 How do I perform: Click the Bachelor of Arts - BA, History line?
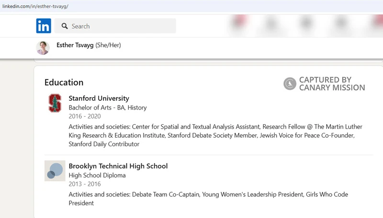pos(107,108)
